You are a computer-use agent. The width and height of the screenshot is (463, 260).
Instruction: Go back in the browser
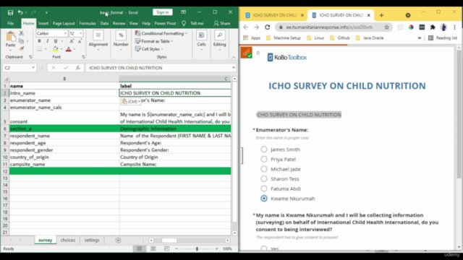[x=246, y=27]
